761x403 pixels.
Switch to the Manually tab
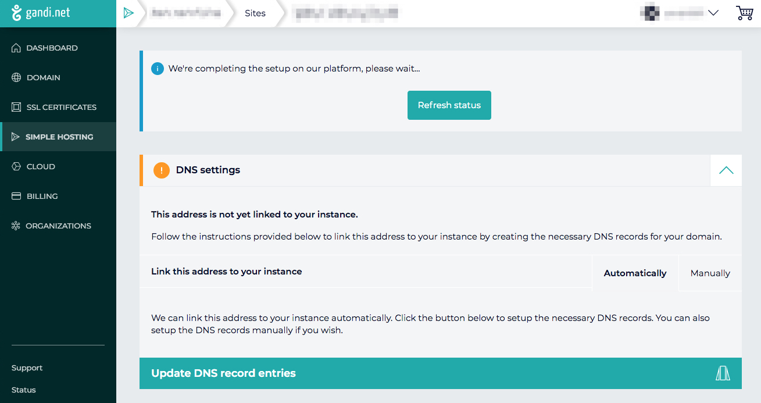point(710,273)
